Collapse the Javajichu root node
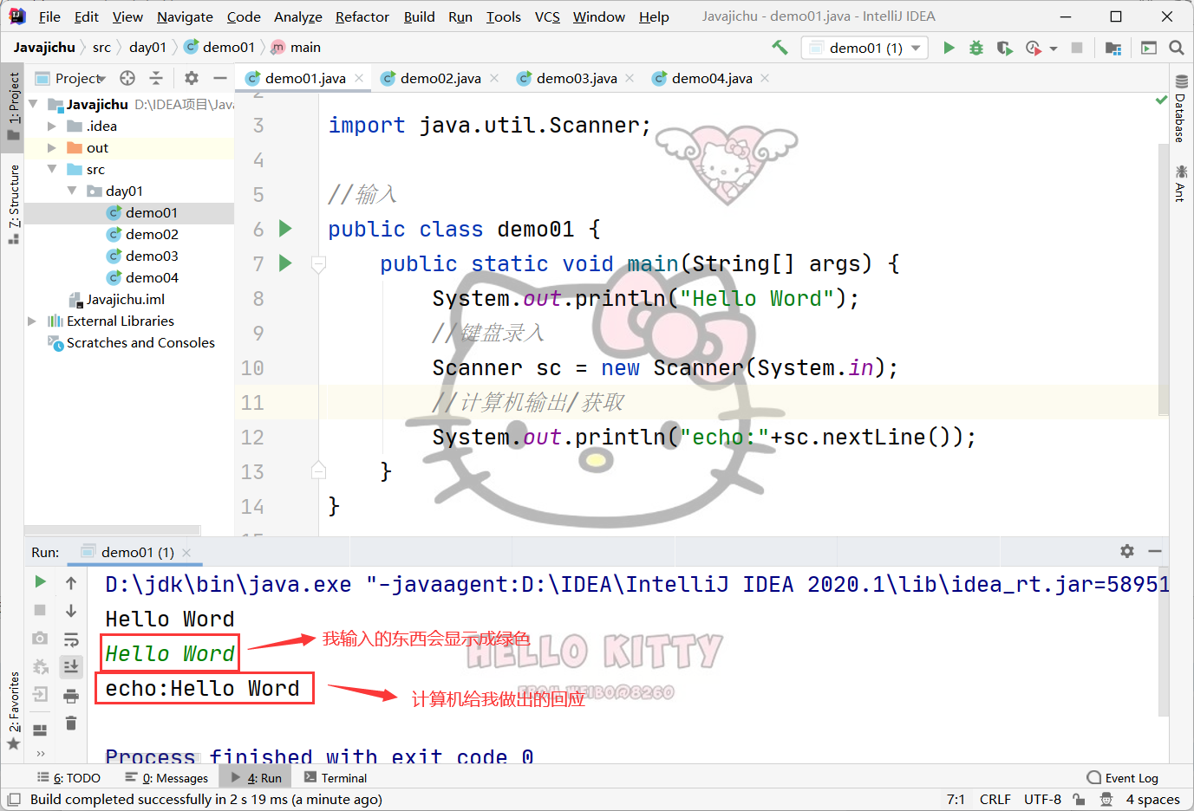Image resolution: width=1194 pixels, height=811 pixels. point(33,104)
